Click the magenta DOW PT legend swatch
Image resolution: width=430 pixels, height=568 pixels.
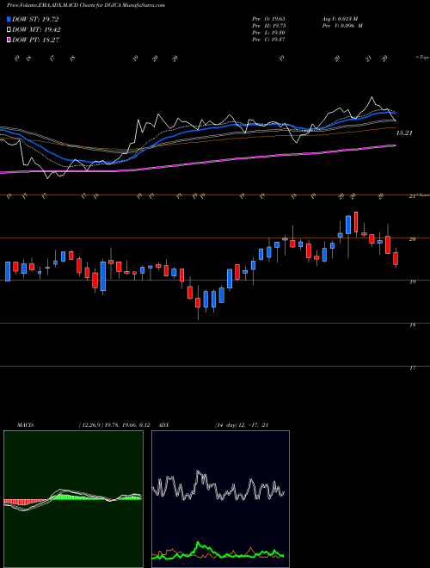tap(9, 40)
